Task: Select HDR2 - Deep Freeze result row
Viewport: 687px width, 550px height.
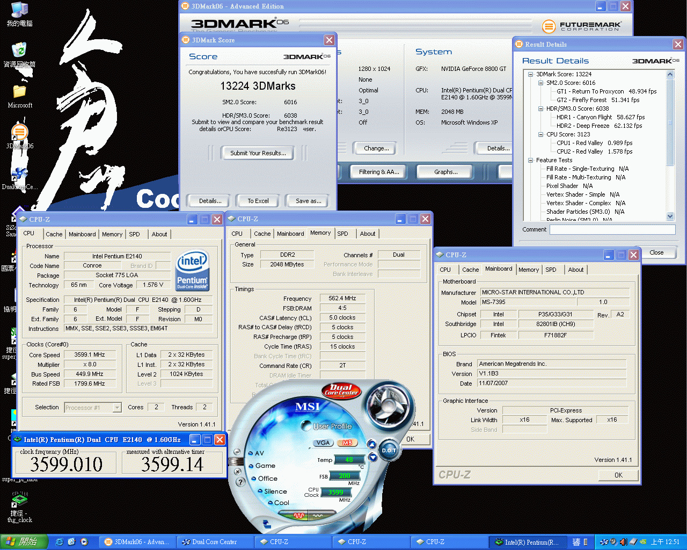Action: coord(599,126)
